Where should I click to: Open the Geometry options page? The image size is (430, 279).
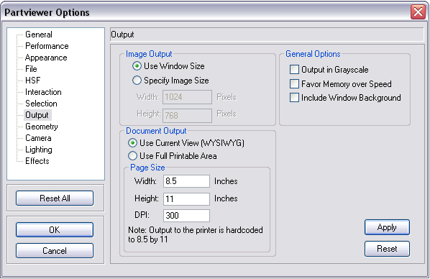click(42, 127)
